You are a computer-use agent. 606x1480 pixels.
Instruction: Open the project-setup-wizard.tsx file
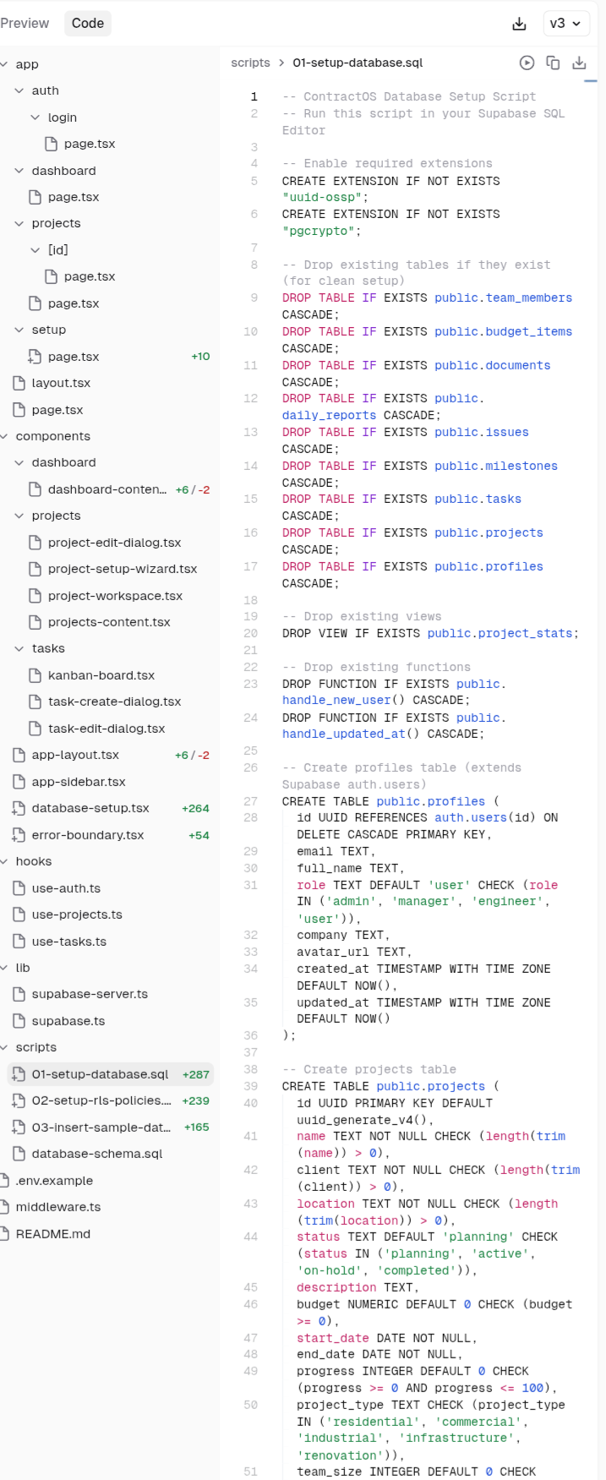(x=123, y=569)
